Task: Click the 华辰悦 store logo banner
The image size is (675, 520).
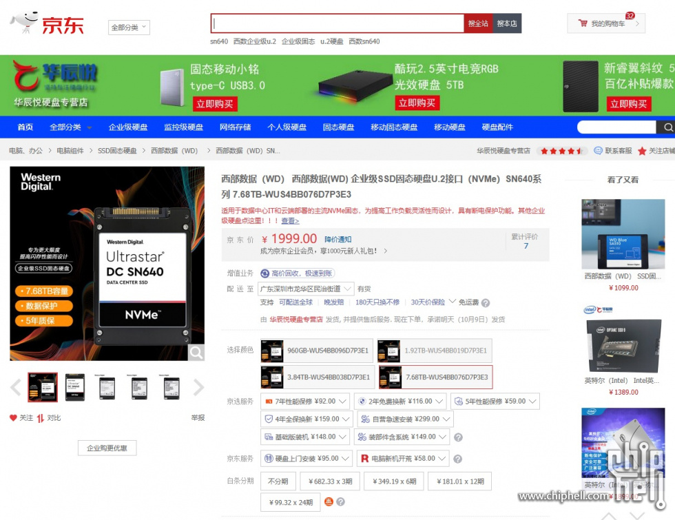Action: point(55,84)
